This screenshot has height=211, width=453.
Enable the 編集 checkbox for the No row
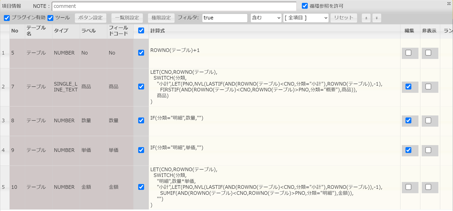[408, 53]
